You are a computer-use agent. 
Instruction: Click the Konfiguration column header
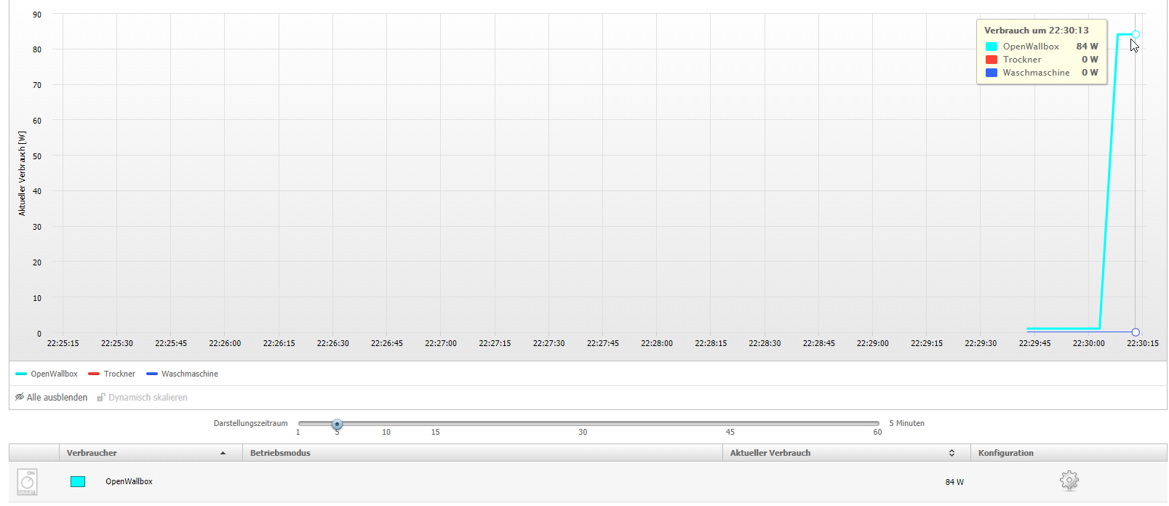[1069, 453]
